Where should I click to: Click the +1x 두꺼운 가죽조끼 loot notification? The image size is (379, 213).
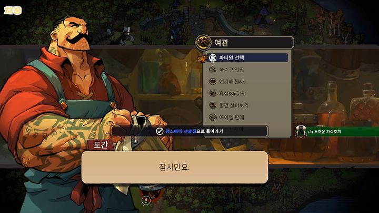pyautogui.click(x=337, y=132)
